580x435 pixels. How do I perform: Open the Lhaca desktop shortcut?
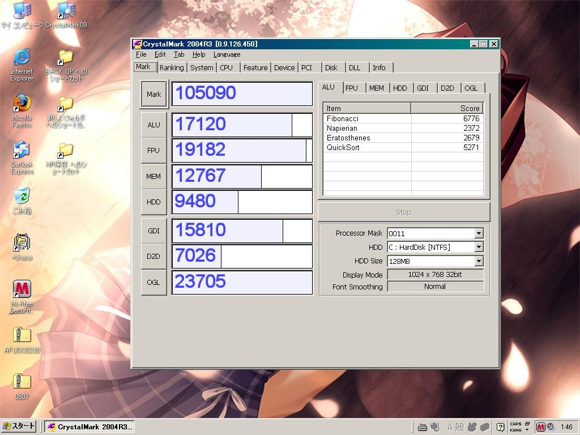coord(22,243)
